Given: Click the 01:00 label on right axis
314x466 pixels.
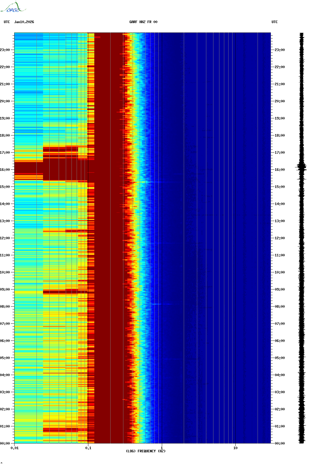Looking at the screenshot, I should tap(280, 426).
